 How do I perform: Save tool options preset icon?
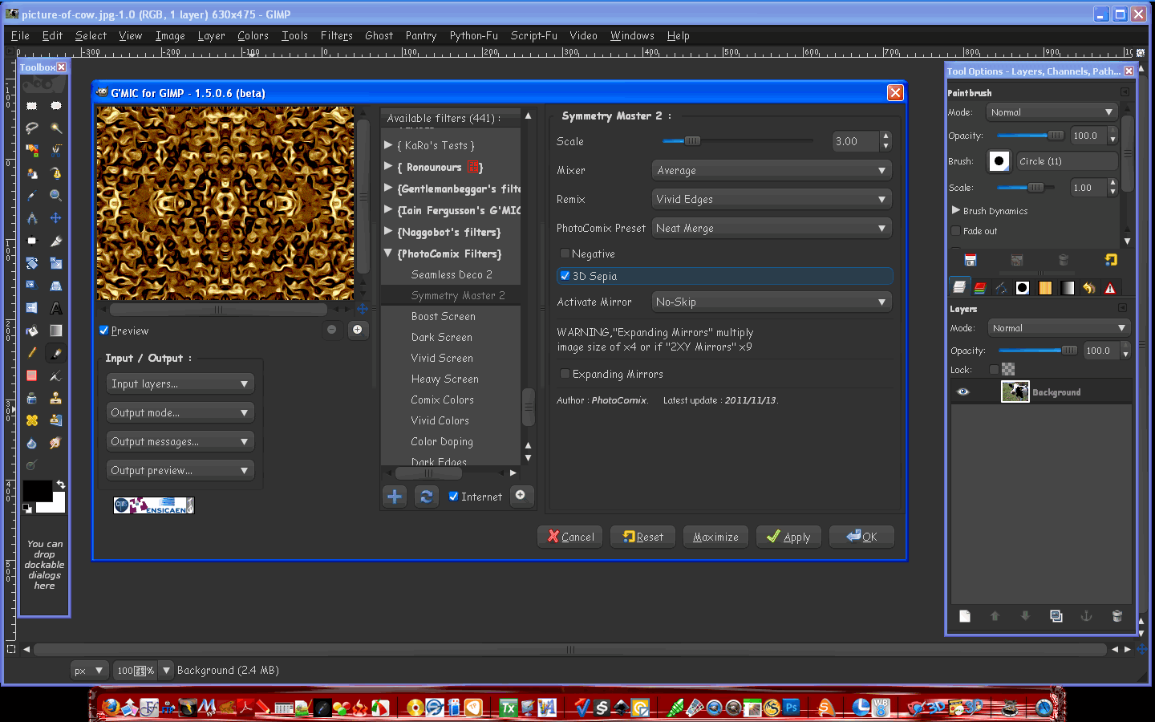971,260
